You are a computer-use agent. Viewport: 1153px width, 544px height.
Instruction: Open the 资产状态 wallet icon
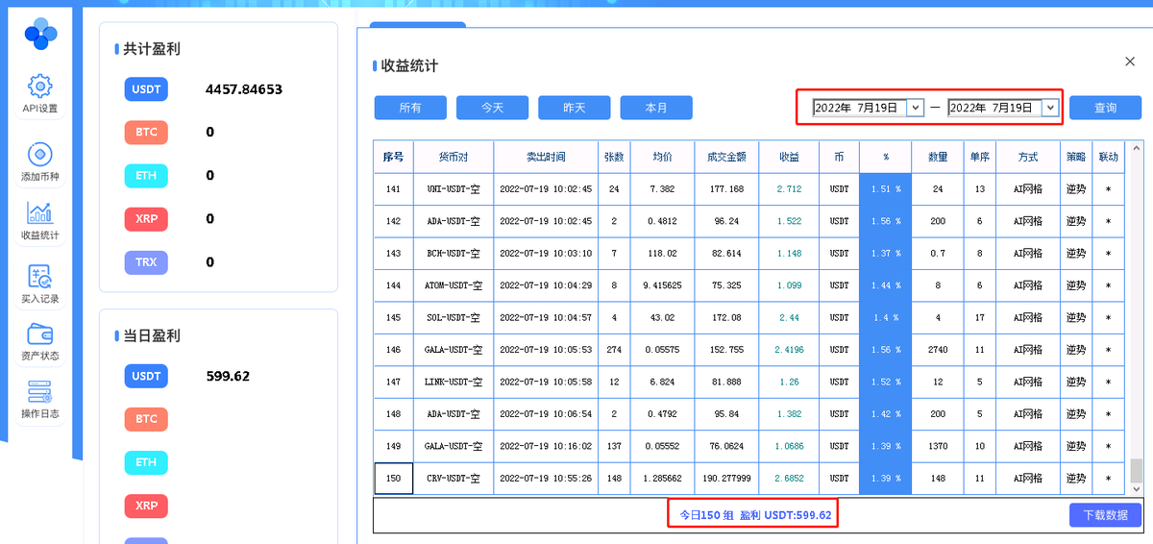(x=40, y=334)
